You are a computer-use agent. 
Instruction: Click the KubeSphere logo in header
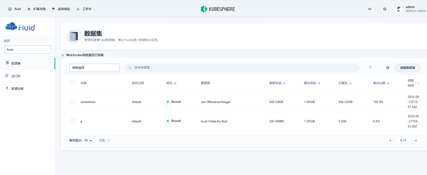pyautogui.click(x=218, y=9)
